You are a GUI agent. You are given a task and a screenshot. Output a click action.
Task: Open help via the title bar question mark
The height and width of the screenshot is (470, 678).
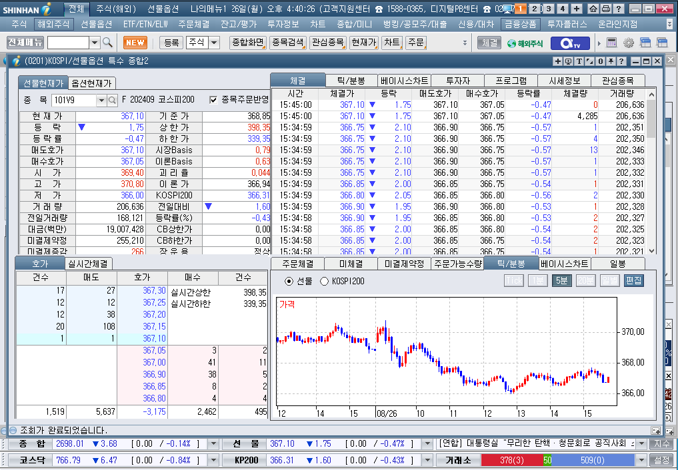[618, 9]
